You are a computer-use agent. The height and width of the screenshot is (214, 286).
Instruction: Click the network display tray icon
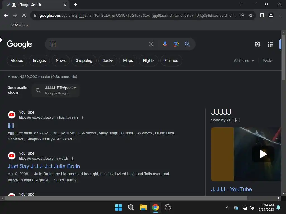point(245,207)
